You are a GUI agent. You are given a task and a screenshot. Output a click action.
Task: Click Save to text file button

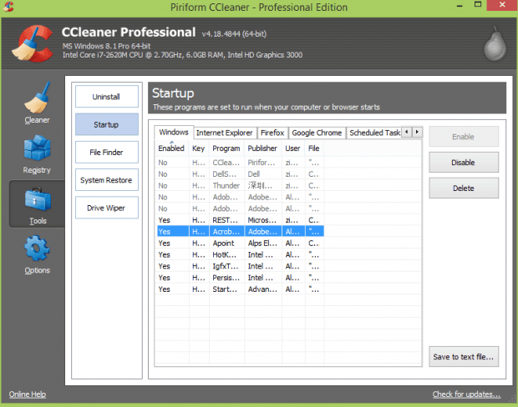click(x=464, y=356)
